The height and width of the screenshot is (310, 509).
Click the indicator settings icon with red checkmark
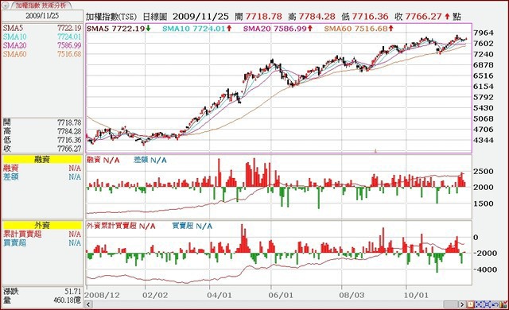click(x=503, y=304)
